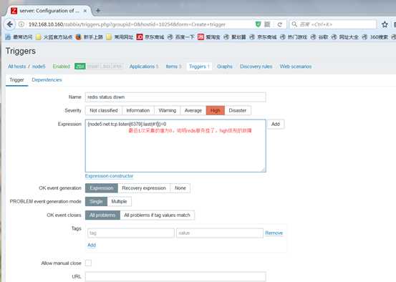Open the 爱淘宝 bookmark
This screenshot has width=396, height=282.
(x=209, y=37)
